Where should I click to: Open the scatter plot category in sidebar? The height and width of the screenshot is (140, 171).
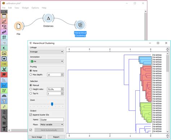pos(4,22)
